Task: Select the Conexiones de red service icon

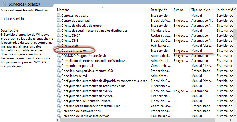Action: click(x=59, y=76)
